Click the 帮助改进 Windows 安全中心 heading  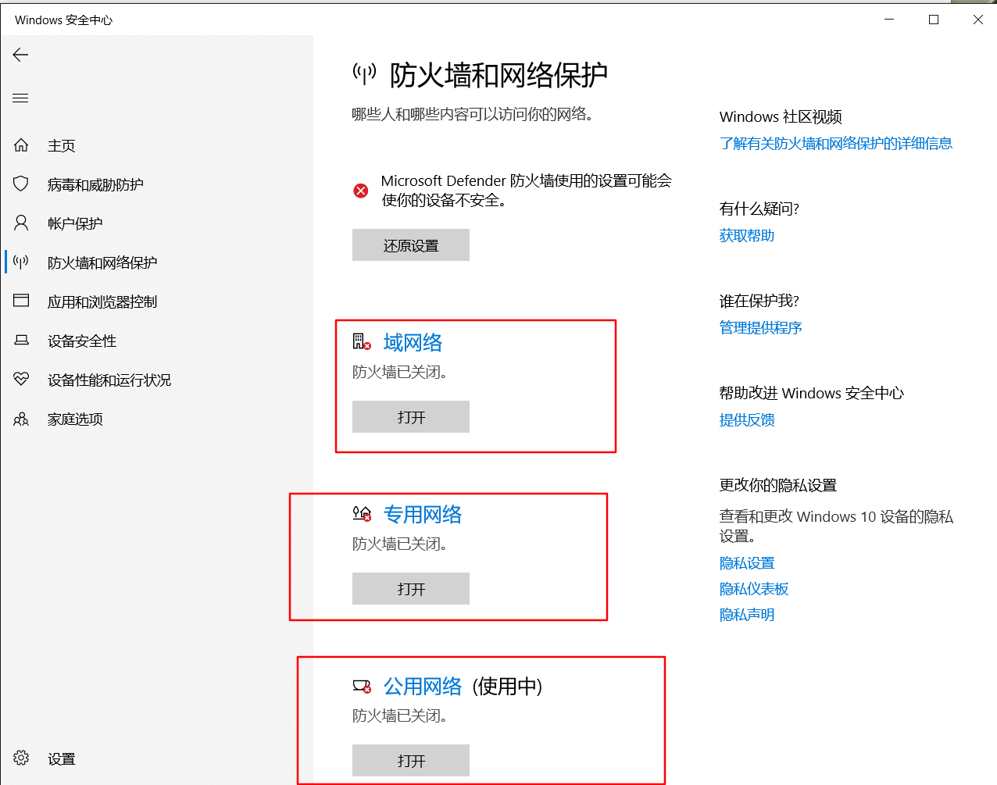(x=812, y=393)
